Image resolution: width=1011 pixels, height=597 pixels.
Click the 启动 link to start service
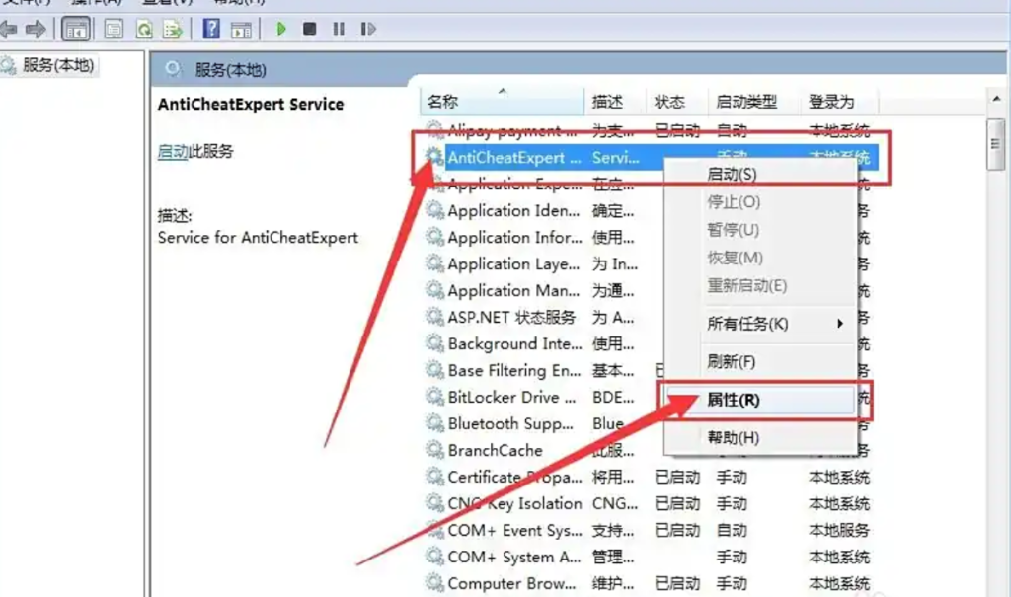[x=172, y=152]
